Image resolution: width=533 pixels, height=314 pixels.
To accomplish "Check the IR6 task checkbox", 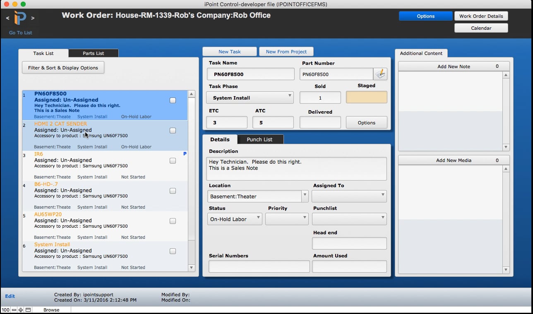I will 173,161.
